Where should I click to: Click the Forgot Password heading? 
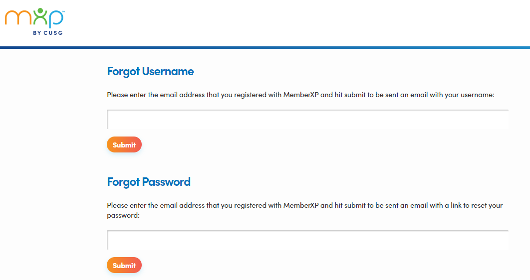(x=149, y=182)
